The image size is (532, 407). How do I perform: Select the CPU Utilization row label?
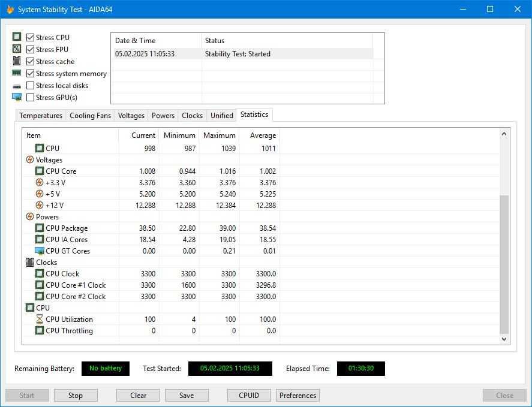pos(69,319)
